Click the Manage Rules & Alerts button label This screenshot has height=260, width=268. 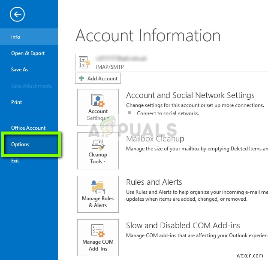pyautogui.click(x=98, y=202)
